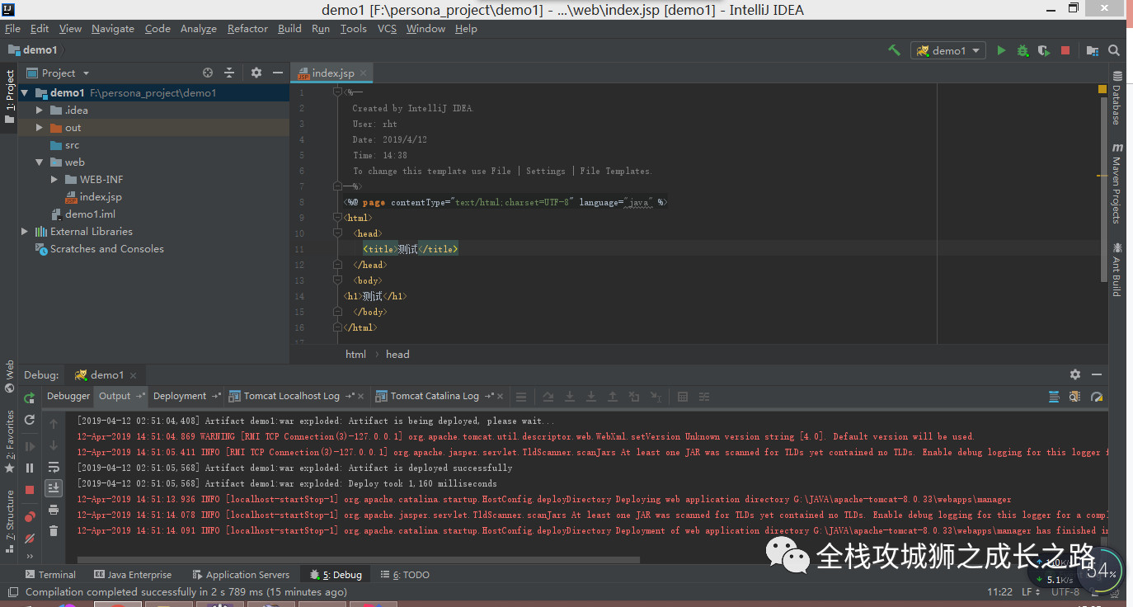Viewport: 1133px width, 607px height.
Task: Open Debug panel settings gear
Action: pyautogui.click(x=1074, y=374)
